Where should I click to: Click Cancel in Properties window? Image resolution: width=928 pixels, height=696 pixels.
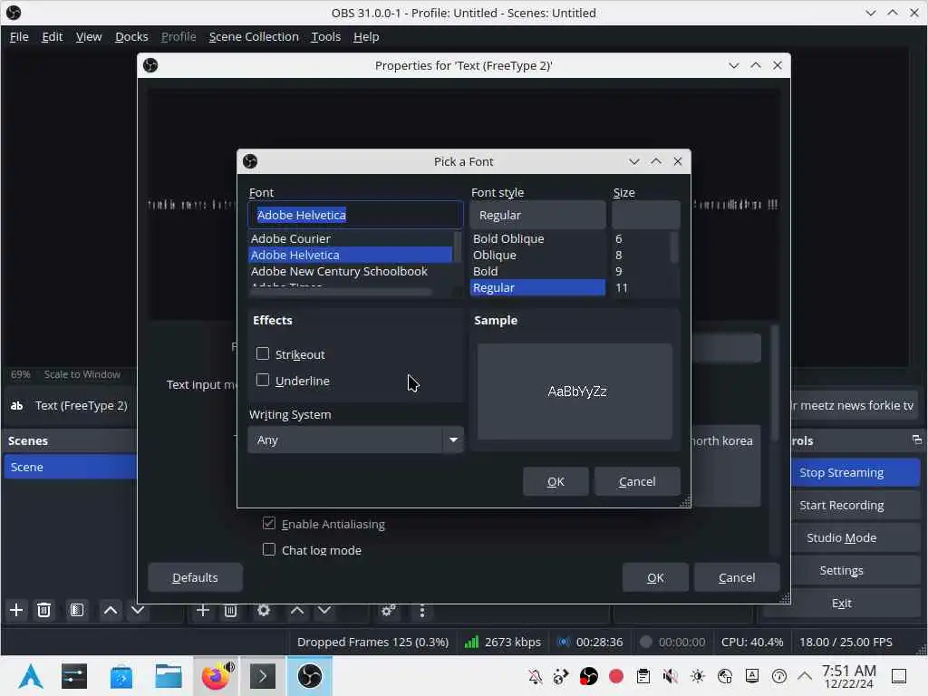click(736, 577)
